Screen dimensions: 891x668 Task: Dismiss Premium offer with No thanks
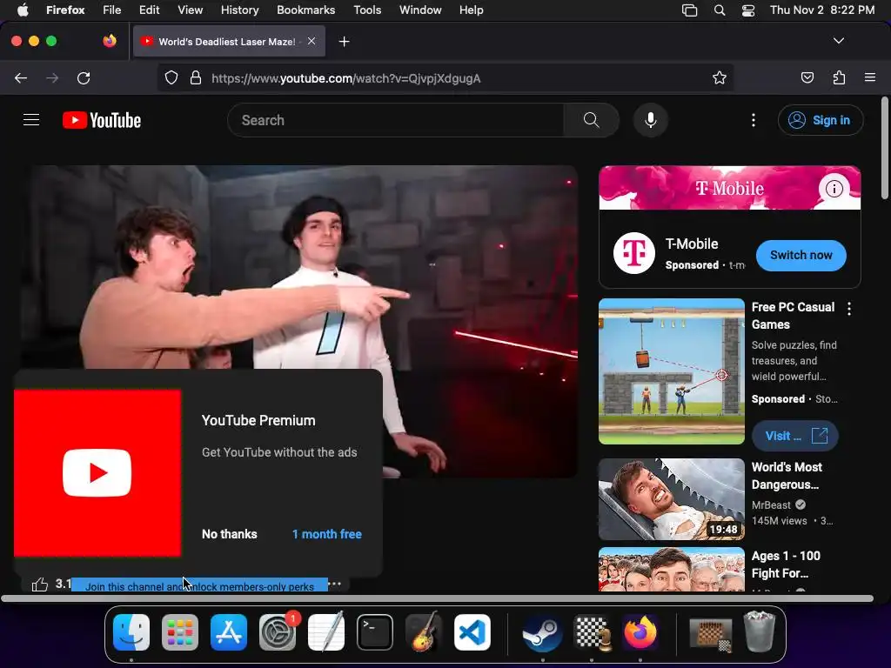pos(230,534)
